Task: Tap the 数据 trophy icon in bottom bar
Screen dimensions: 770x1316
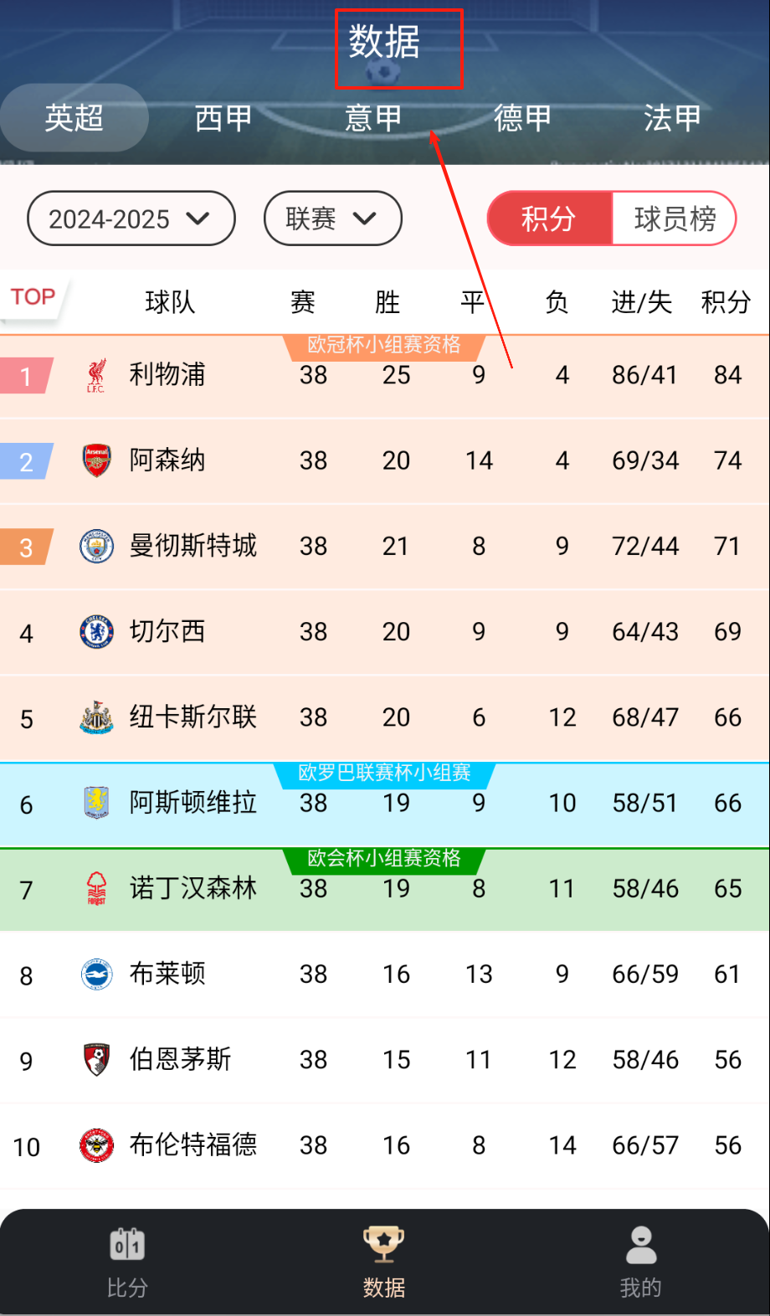Action: pyautogui.click(x=384, y=1245)
